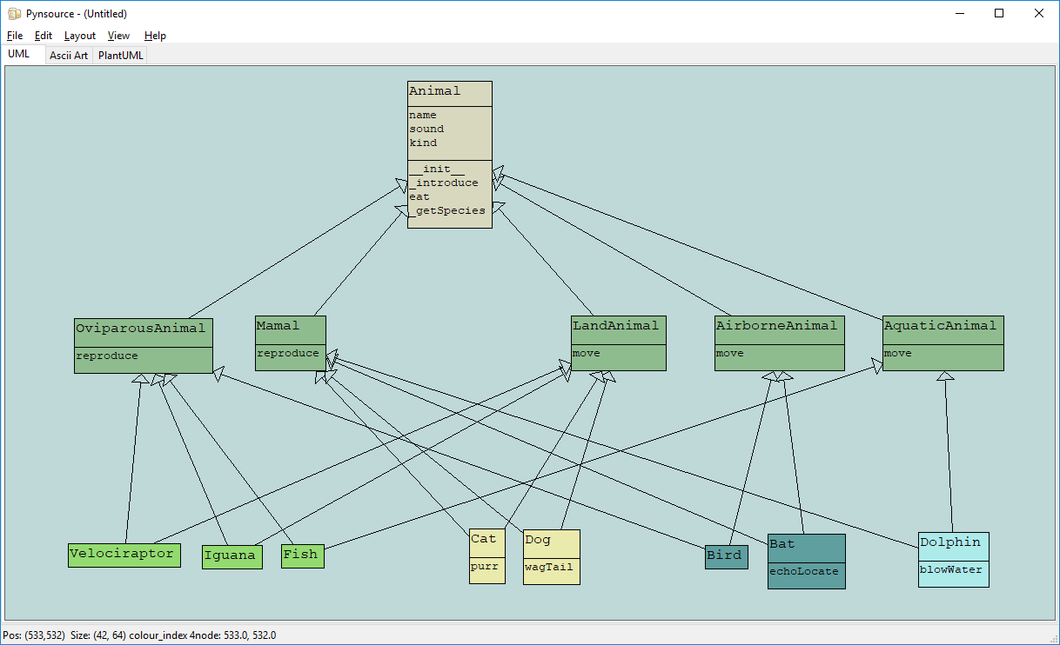Image resolution: width=1060 pixels, height=645 pixels.
Task: Switch to the PlantUML tab
Action: [x=121, y=56]
